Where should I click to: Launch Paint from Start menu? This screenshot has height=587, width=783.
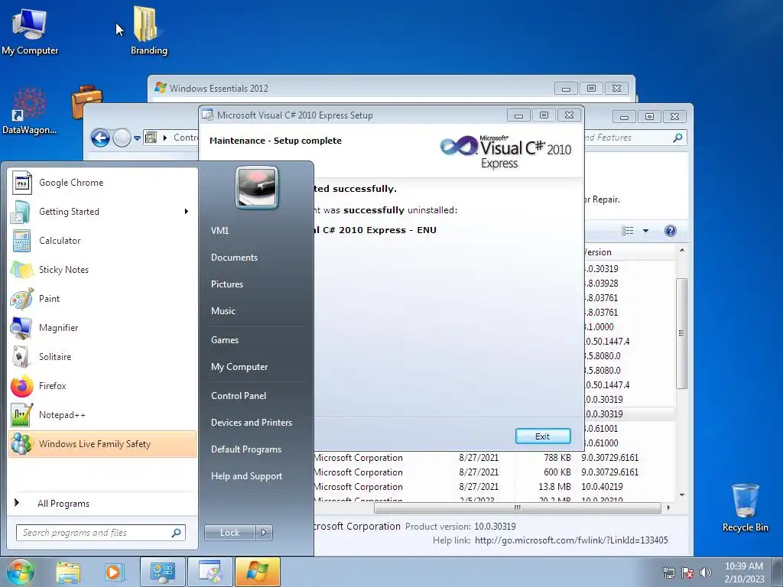click(102, 299)
